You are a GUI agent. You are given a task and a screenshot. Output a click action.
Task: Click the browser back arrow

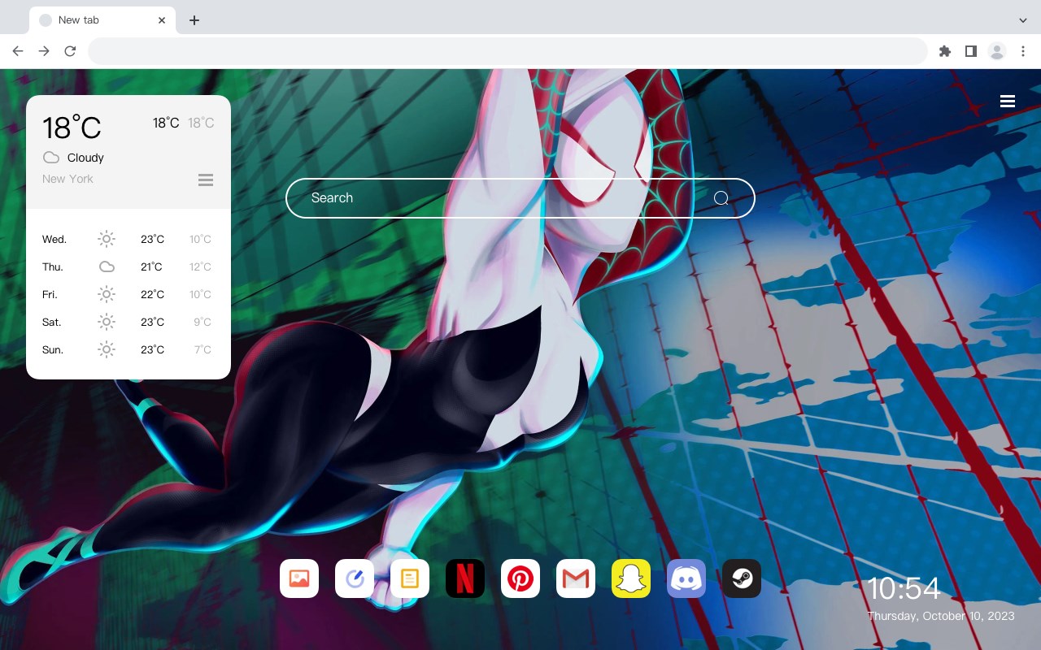18,51
